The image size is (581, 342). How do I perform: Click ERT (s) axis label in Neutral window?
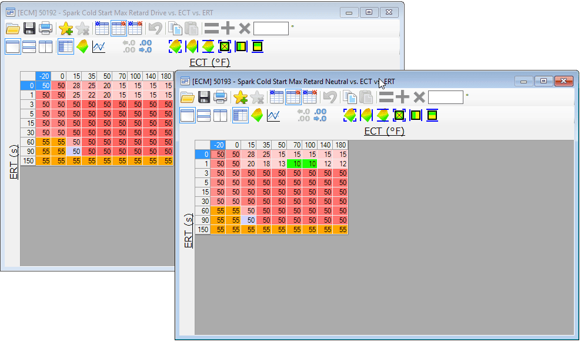(x=188, y=231)
